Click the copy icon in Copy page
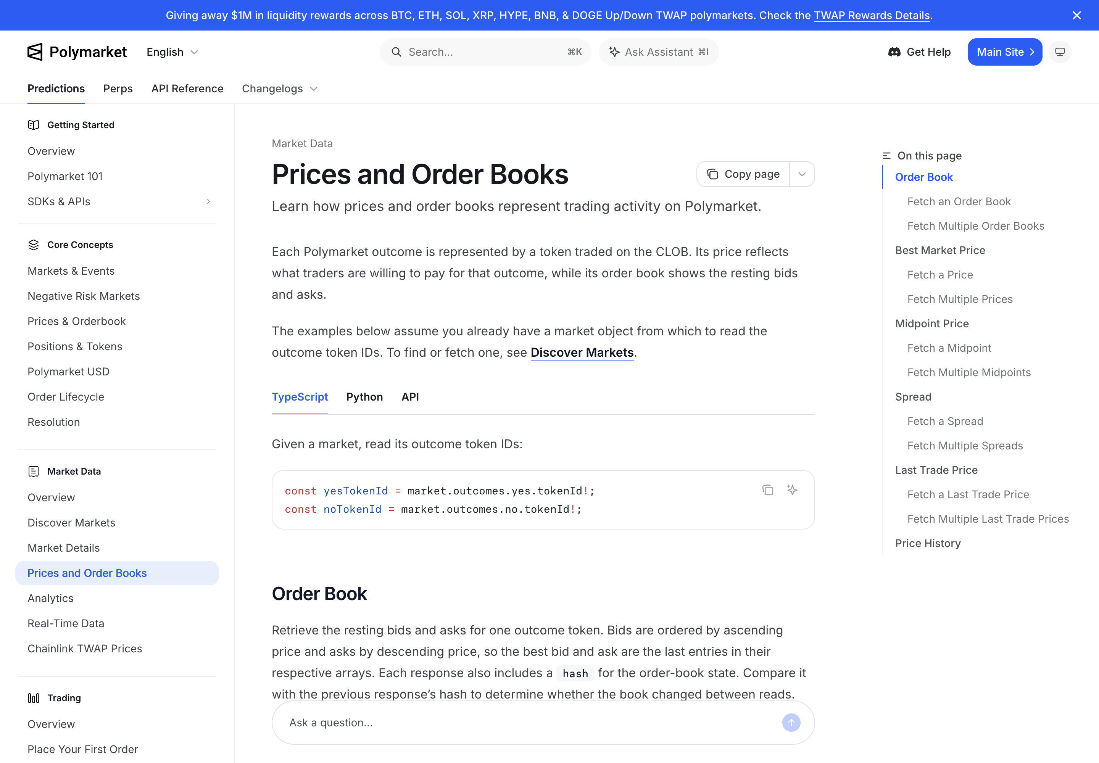The height and width of the screenshot is (763, 1099). [x=712, y=174]
